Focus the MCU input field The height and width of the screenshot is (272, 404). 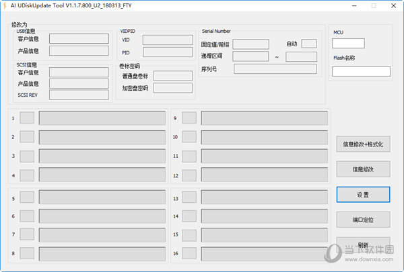348,44
